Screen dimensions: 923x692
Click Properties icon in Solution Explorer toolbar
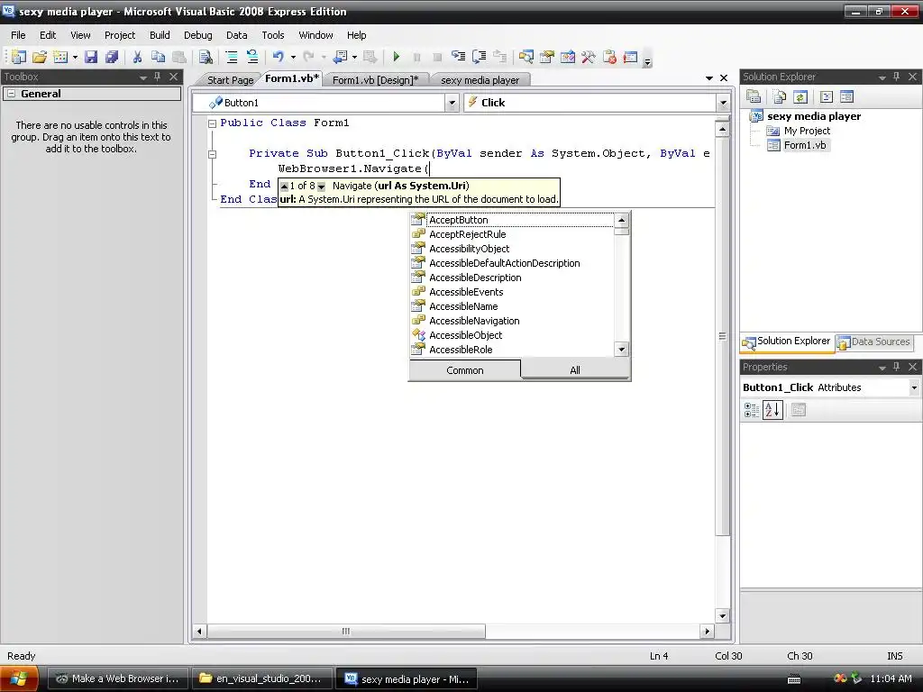754,96
